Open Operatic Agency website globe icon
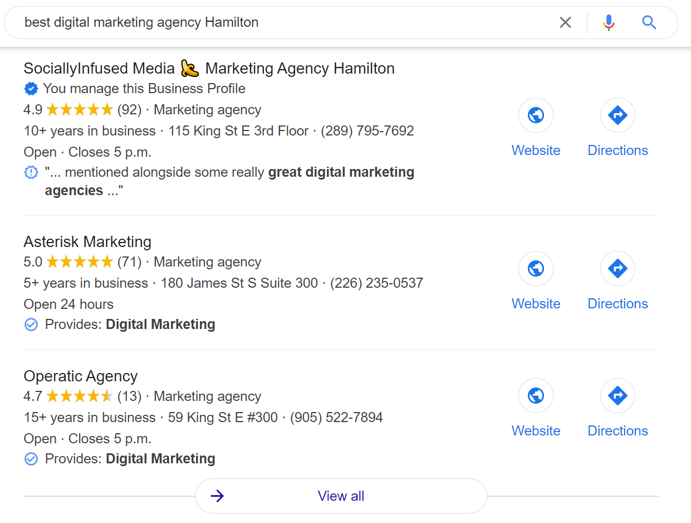This screenshot has height=523, width=691. (536, 396)
